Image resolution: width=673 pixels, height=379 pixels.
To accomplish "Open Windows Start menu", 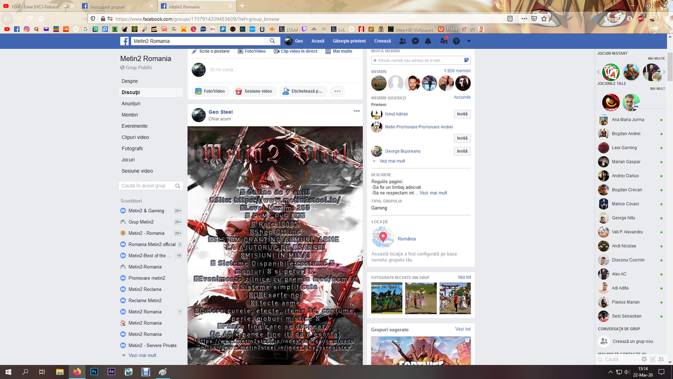I will [9, 372].
